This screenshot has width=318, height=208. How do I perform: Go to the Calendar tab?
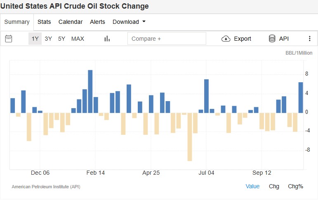click(71, 22)
